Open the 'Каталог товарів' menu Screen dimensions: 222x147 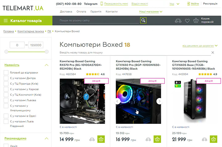pos(26,21)
